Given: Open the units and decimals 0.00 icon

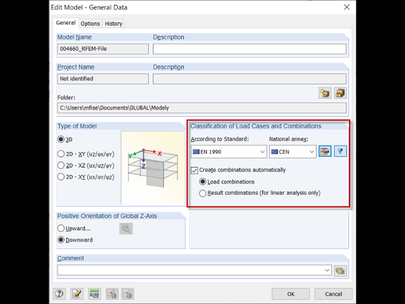Looking at the screenshot, I should [x=94, y=294].
